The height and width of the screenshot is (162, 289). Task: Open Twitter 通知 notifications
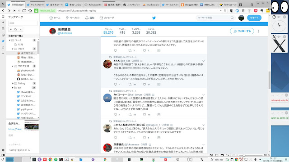[90, 18]
